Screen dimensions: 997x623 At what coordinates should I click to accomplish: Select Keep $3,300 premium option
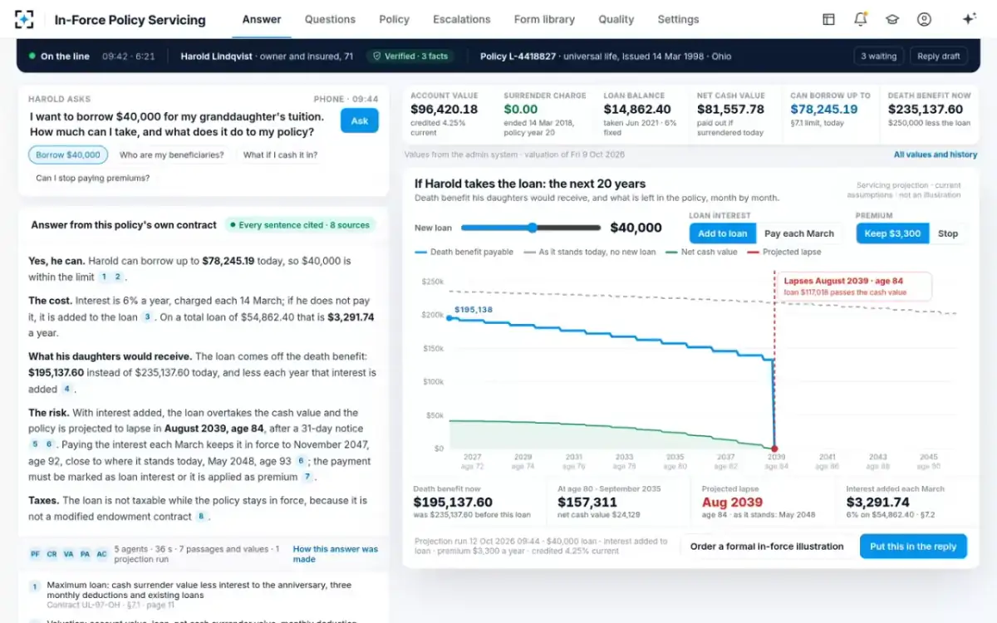892,233
